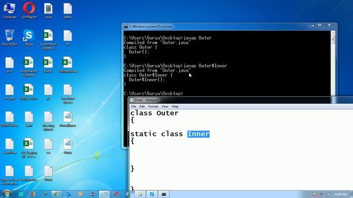Viewport: 353px width, 198px height.
Task: Show hidden icons in system tray
Action: pos(308,194)
